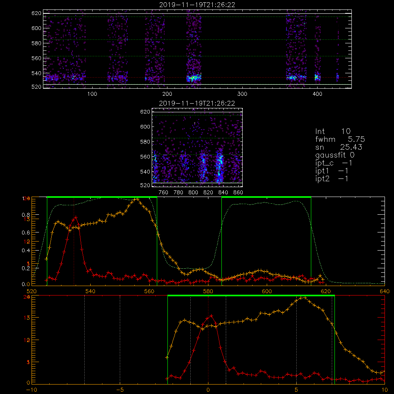Click x-axis label 800 on zoomed spectrogram

pos(193,193)
